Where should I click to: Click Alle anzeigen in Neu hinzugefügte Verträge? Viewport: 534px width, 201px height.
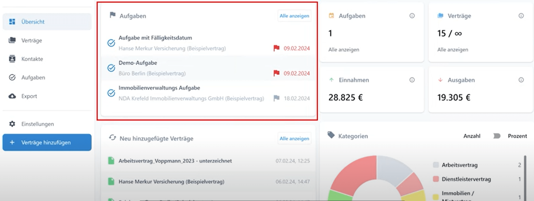(294, 139)
